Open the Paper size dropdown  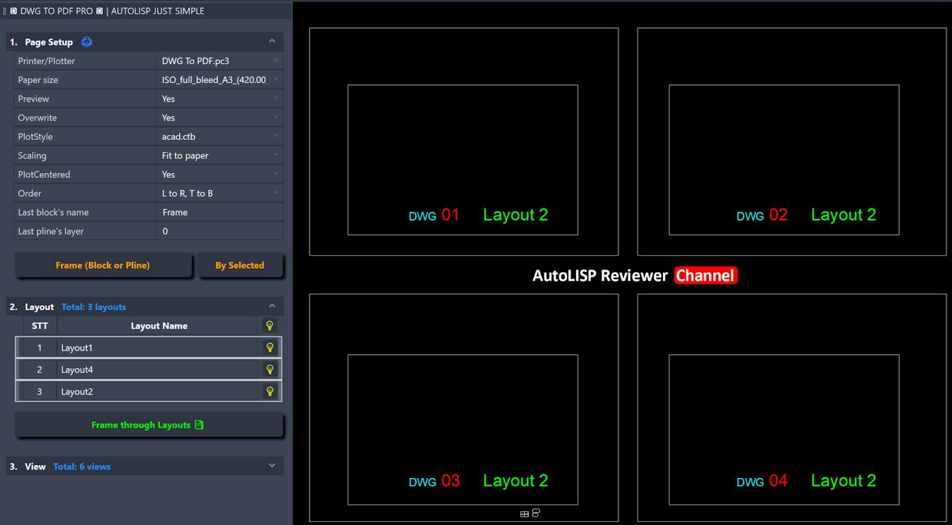(x=275, y=79)
